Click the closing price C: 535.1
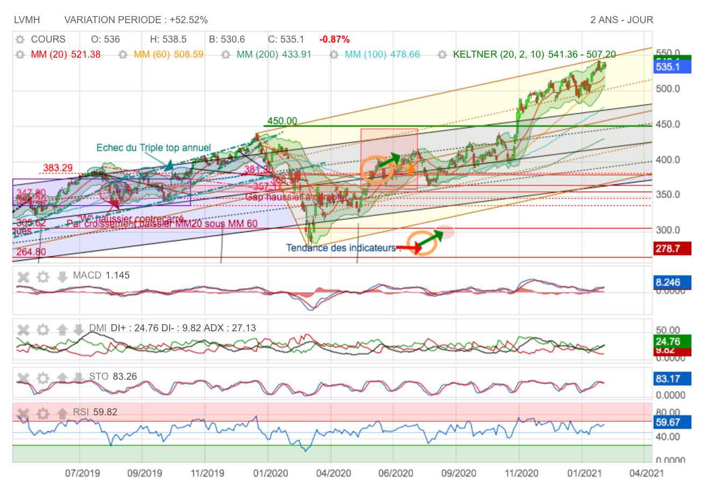Screen dimensions: 713x488 tap(286, 39)
